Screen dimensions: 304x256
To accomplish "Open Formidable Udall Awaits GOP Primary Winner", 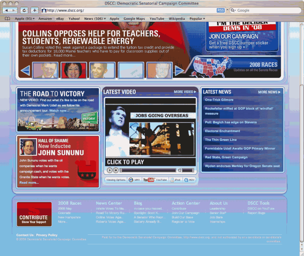I will click(240, 149).
